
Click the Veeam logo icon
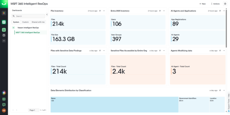[4, 4]
